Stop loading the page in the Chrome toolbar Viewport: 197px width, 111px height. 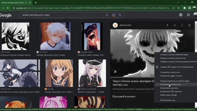click(8, 8)
